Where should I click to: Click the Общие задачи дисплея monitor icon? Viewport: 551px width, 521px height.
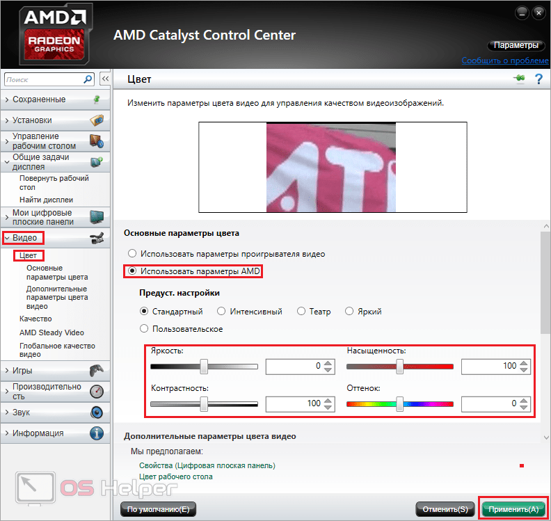click(97, 161)
